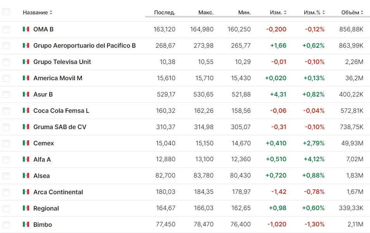Image resolution: width=370 pixels, height=233 pixels.
Task: Click the Послед. column header
Action: [x=164, y=12]
